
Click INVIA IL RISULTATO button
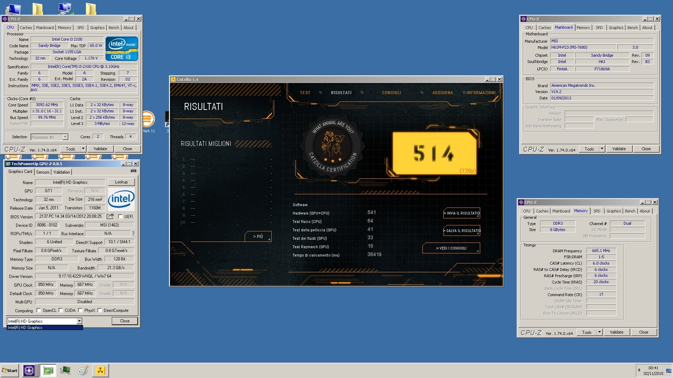(x=462, y=213)
